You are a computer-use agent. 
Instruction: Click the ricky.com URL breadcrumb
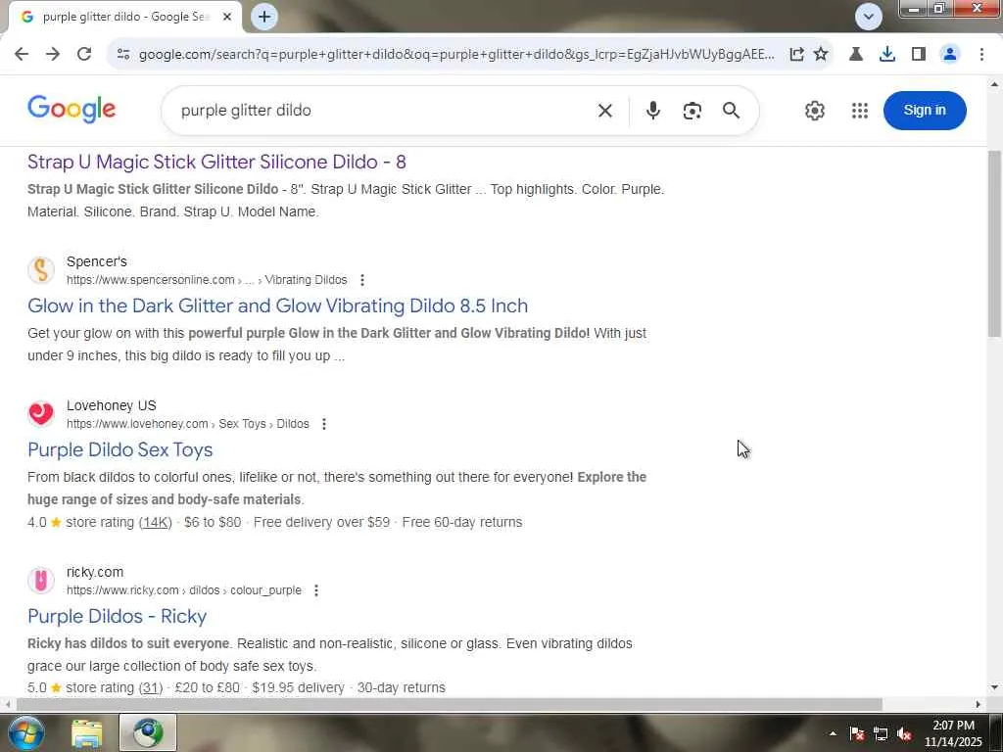tap(183, 590)
